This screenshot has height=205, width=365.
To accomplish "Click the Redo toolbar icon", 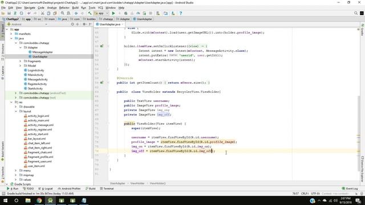I will tap(35, 13).
